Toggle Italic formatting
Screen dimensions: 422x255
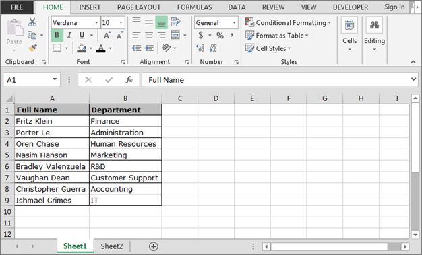69,35
